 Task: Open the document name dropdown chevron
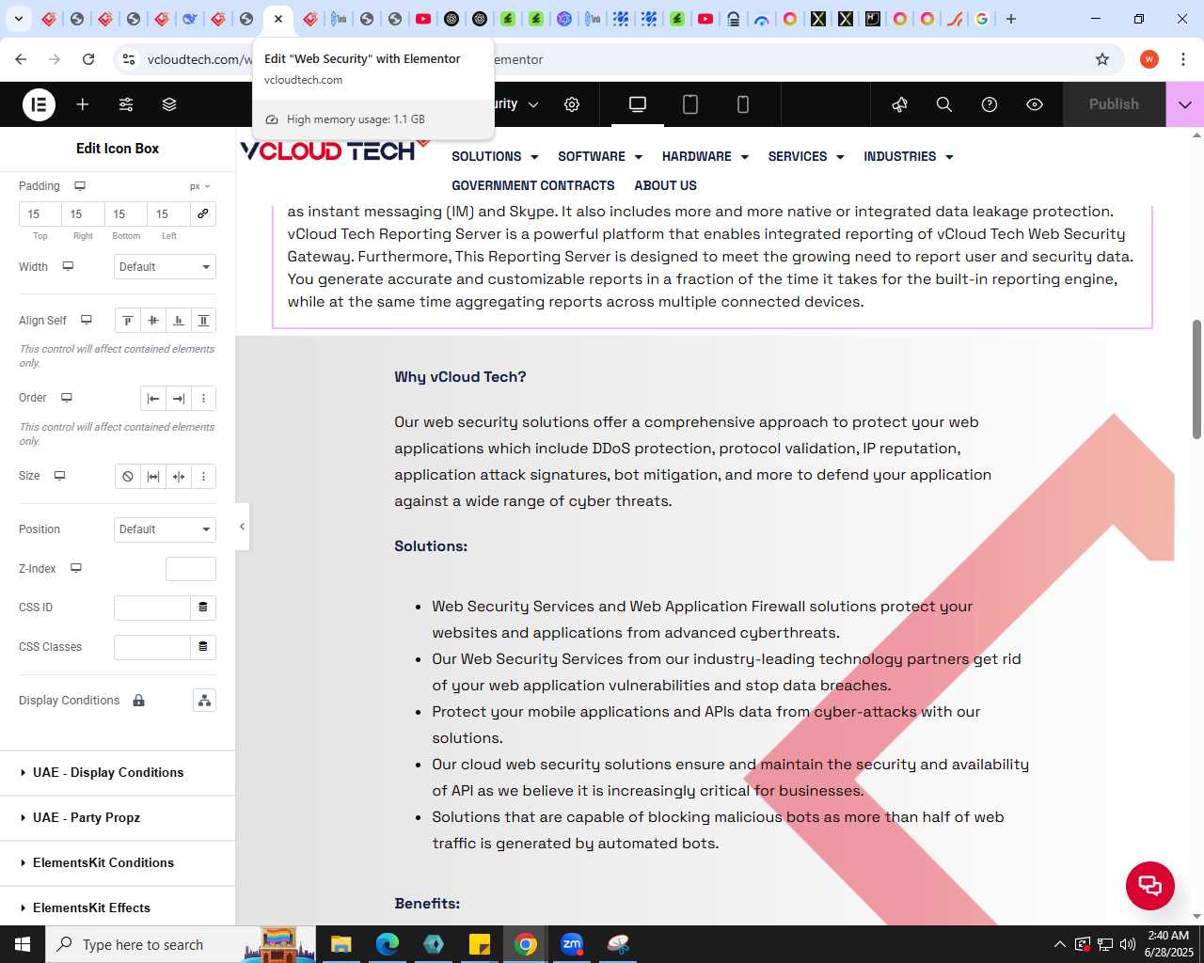(533, 104)
